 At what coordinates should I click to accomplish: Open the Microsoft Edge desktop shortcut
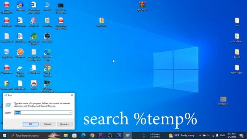[x=47, y=55]
